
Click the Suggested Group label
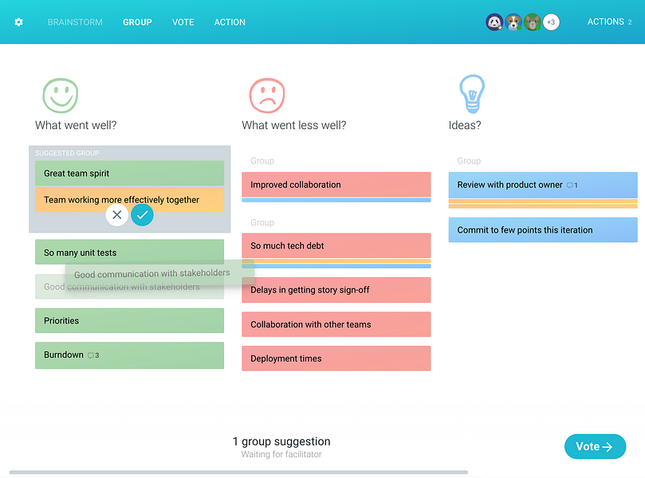click(x=67, y=153)
